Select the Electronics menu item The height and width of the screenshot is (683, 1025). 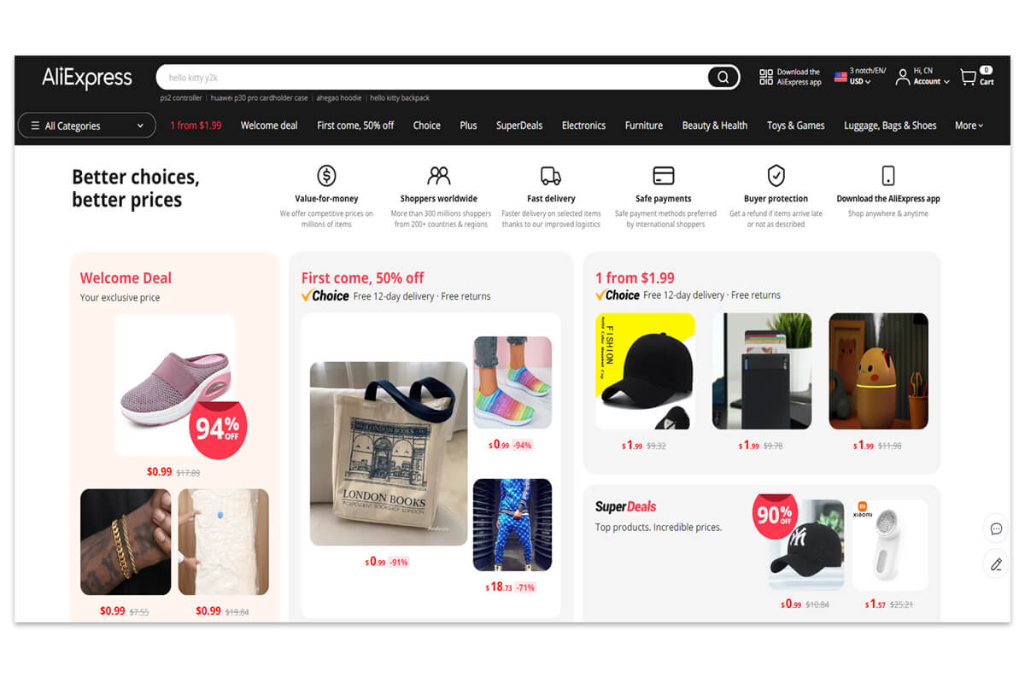583,126
